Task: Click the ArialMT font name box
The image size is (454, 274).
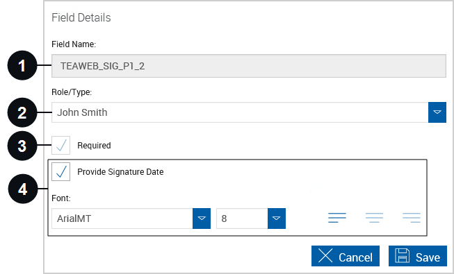Action: pyautogui.click(x=122, y=219)
